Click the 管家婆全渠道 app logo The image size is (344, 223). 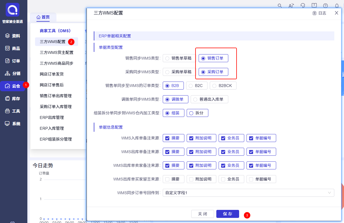click(13, 10)
